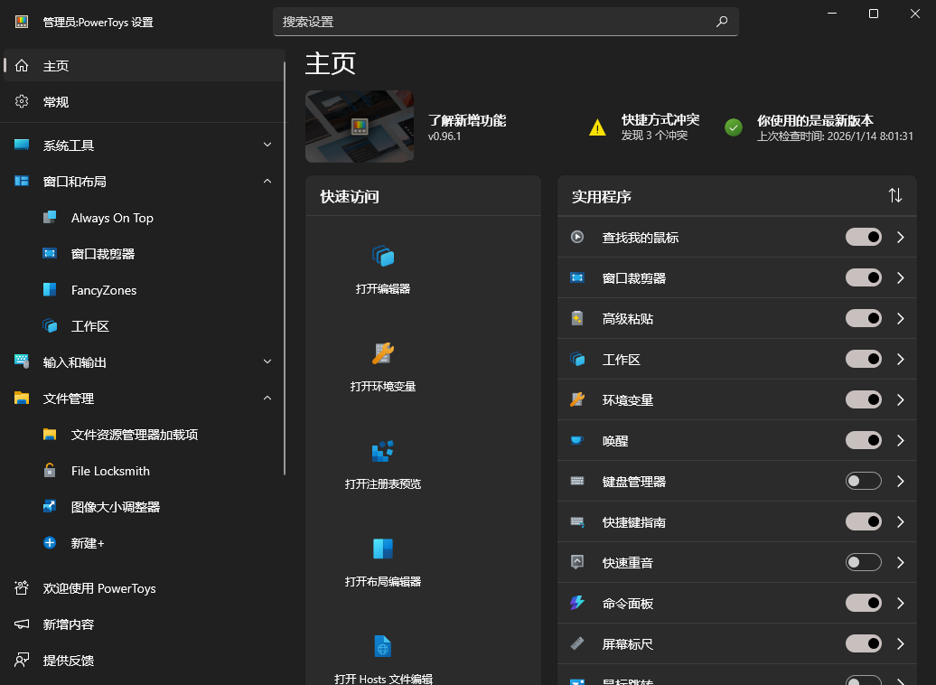Click 键盘管理器 keyboard icon
Image resolution: width=936 pixels, height=685 pixels.
coord(577,481)
